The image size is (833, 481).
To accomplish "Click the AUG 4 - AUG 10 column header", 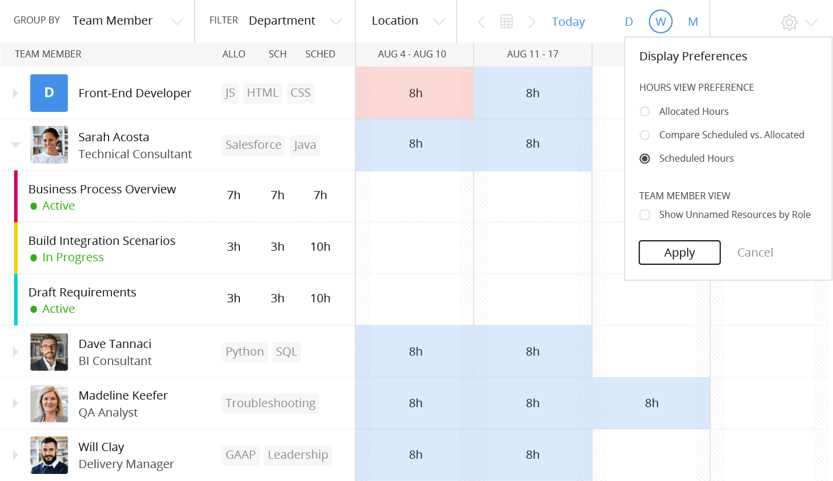I will (x=412, y=54).
